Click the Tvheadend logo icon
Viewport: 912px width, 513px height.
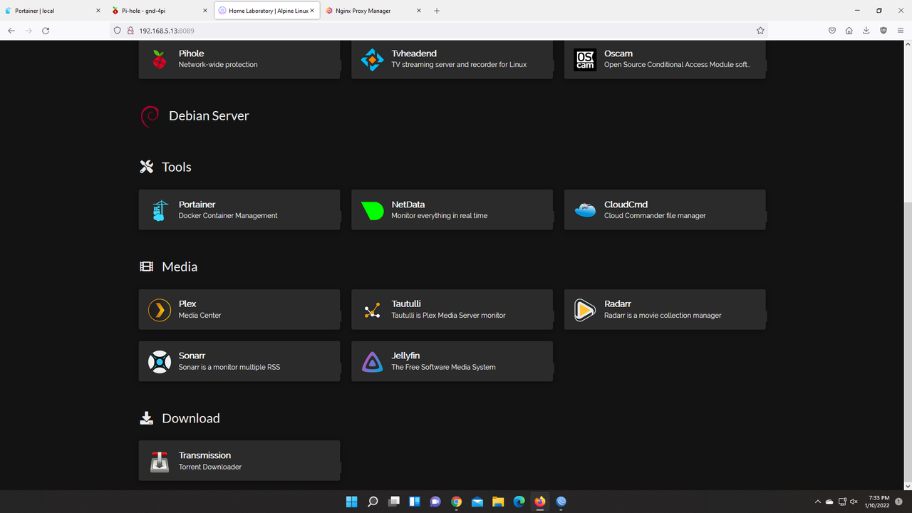tap(372, 59)
